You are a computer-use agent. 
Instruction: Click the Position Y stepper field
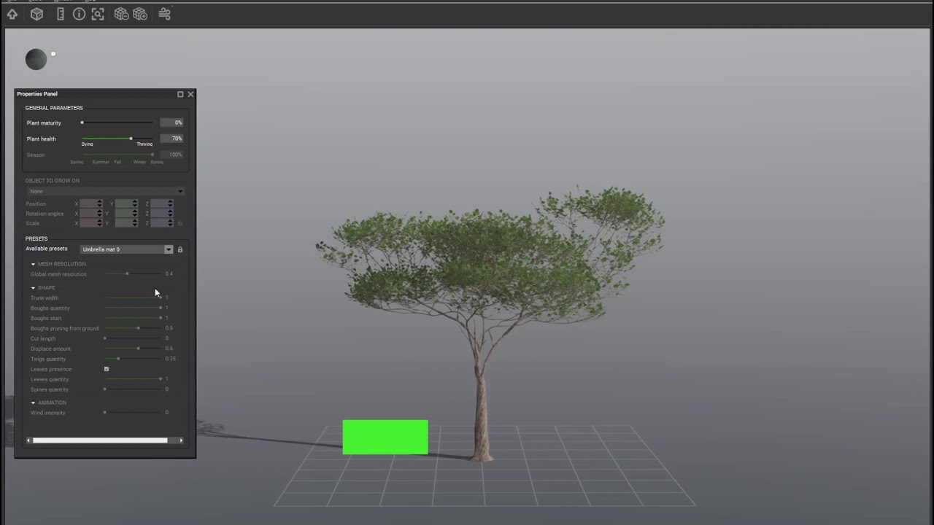pyautogui.click(x=126, y=204)
